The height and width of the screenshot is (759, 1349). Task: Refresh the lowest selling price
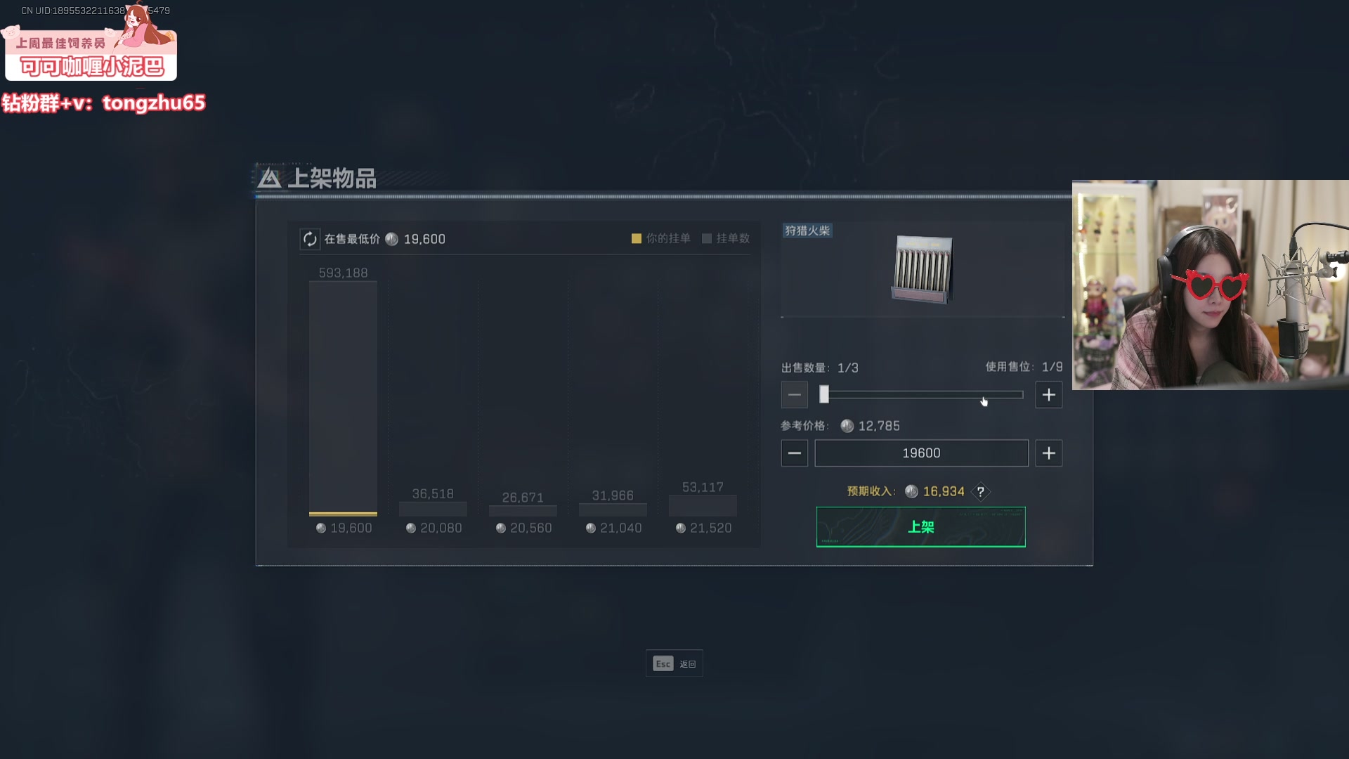click(x=310, y=239)
